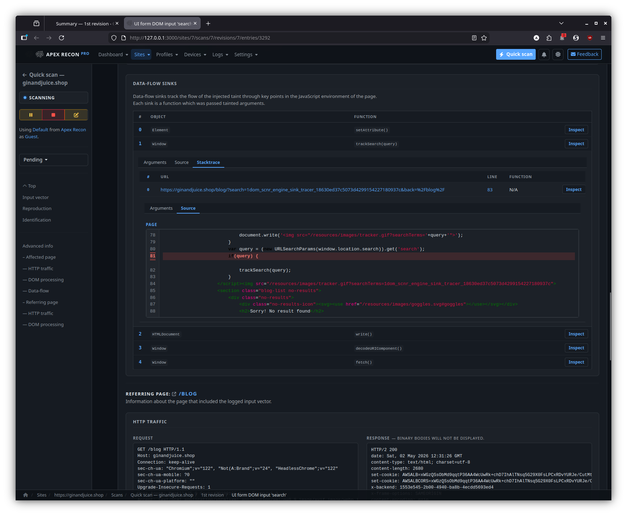Open the Settings dropdown

click(x=246, y=55)
